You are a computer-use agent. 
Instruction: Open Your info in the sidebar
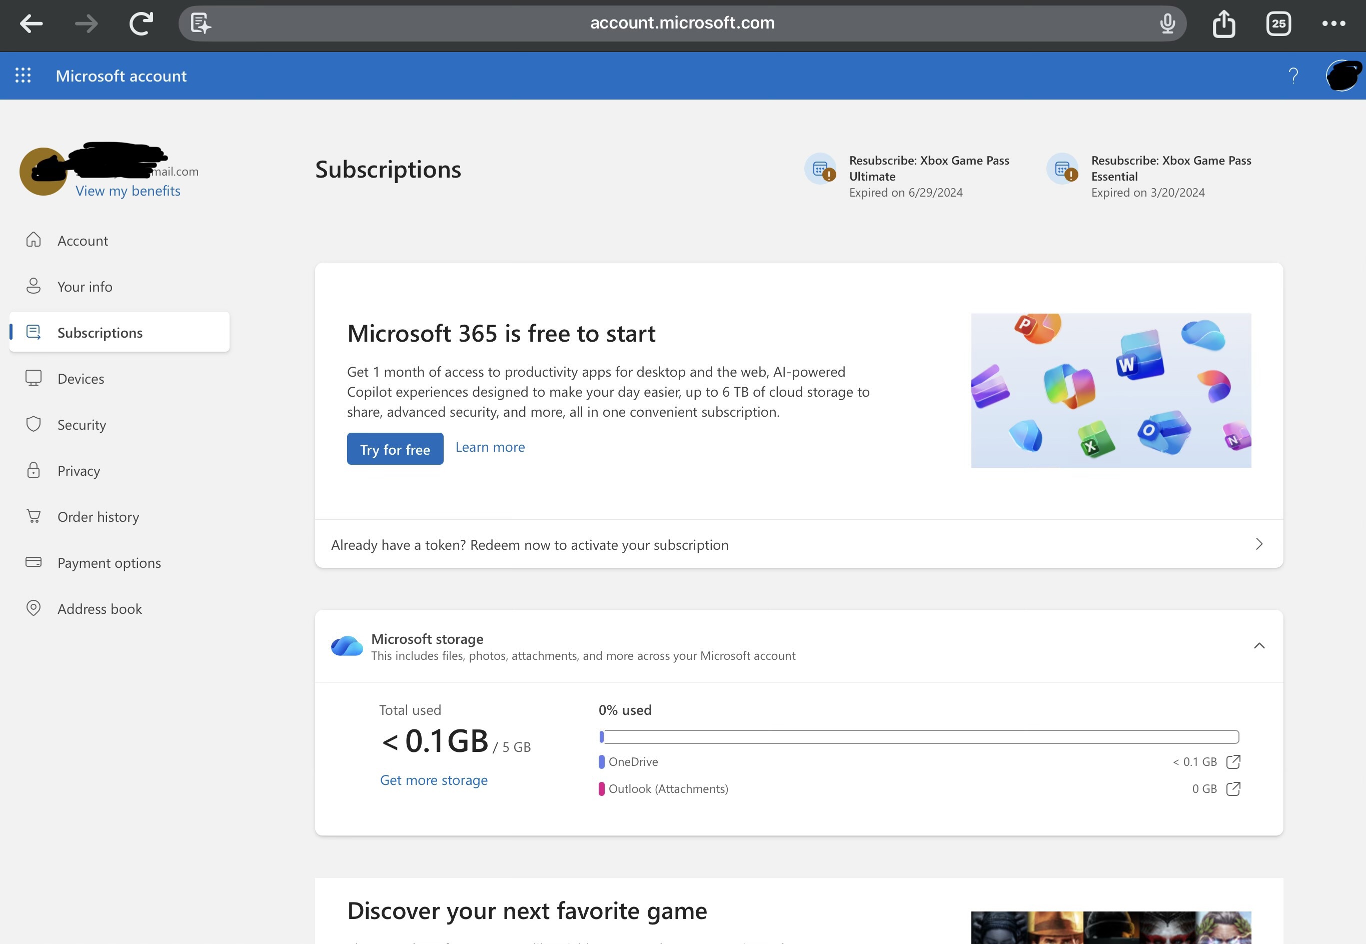pos(120,286)
